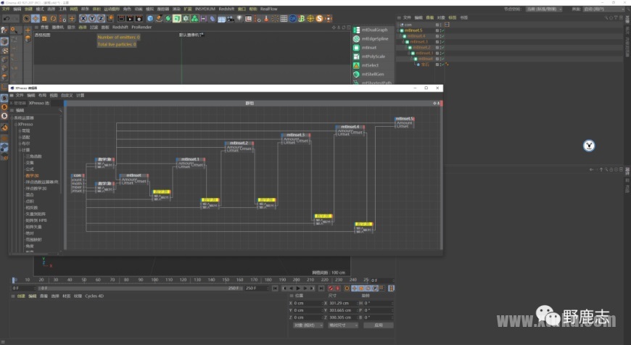Screen dimensions: 631x345
Task: Click the mtSelect tool icon
Action: (357, 65)
